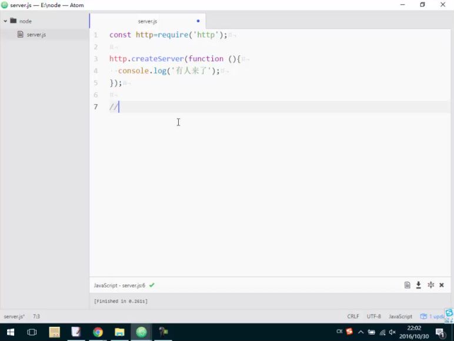Change the JavaScript grammar selector

point(400,316)
